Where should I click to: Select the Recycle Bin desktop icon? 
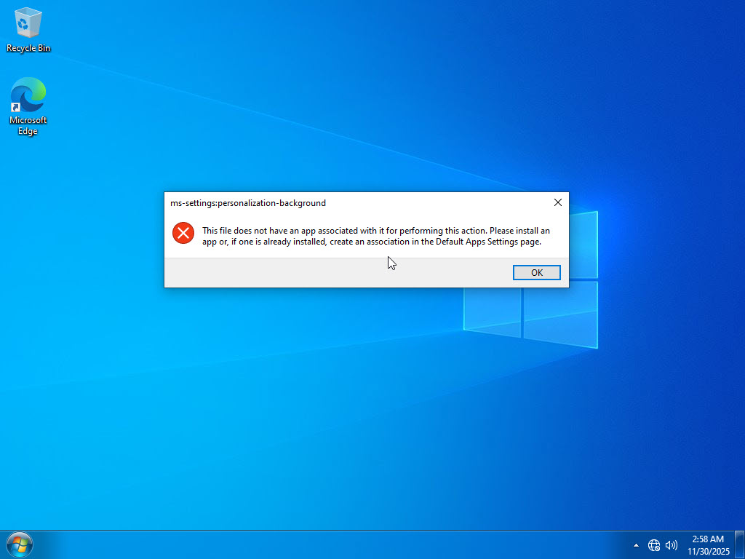point(28,23)
